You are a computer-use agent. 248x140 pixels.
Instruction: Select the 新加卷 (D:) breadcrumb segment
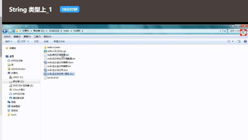pos(39,31)
